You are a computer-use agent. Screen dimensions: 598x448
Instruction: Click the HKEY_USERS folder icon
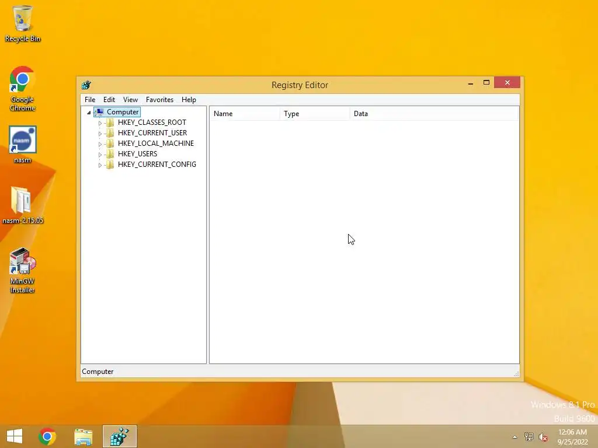click(x=110, y=154)
